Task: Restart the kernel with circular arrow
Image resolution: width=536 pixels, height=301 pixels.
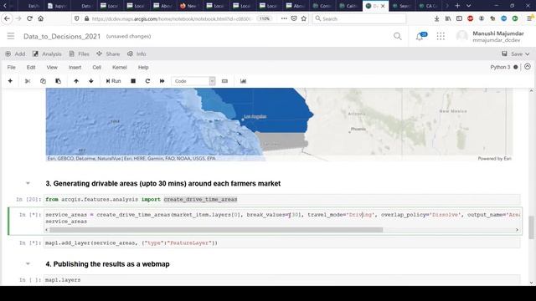Action: point(147,81)
